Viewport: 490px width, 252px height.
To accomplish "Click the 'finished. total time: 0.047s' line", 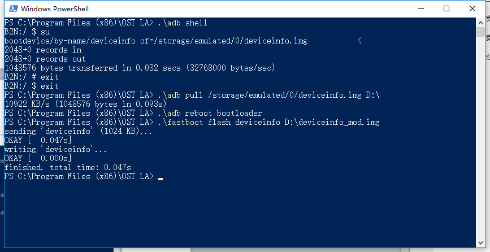I will coord(68,167).
